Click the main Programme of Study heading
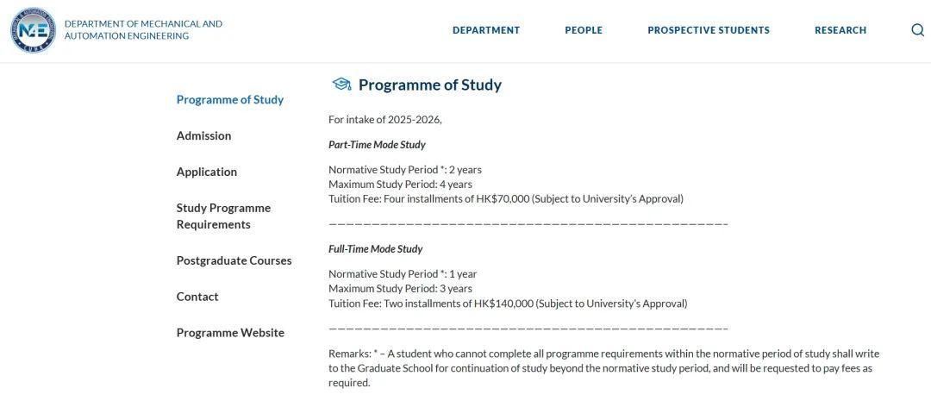Screen dimensions: 931x407 coord(429,85)
